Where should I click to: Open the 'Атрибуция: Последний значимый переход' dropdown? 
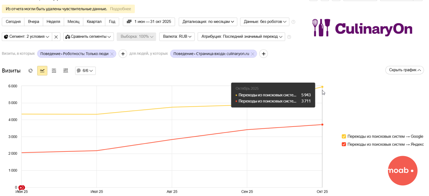(241, 36)
